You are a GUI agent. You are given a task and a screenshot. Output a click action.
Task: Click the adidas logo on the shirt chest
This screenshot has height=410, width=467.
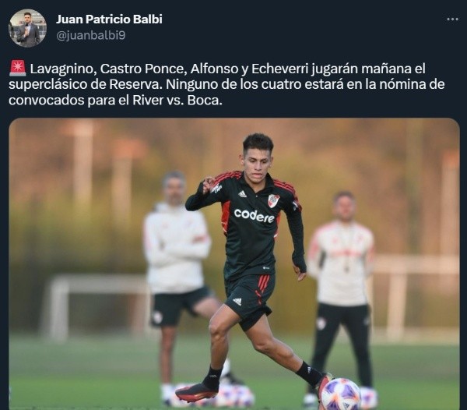point(242,194)
